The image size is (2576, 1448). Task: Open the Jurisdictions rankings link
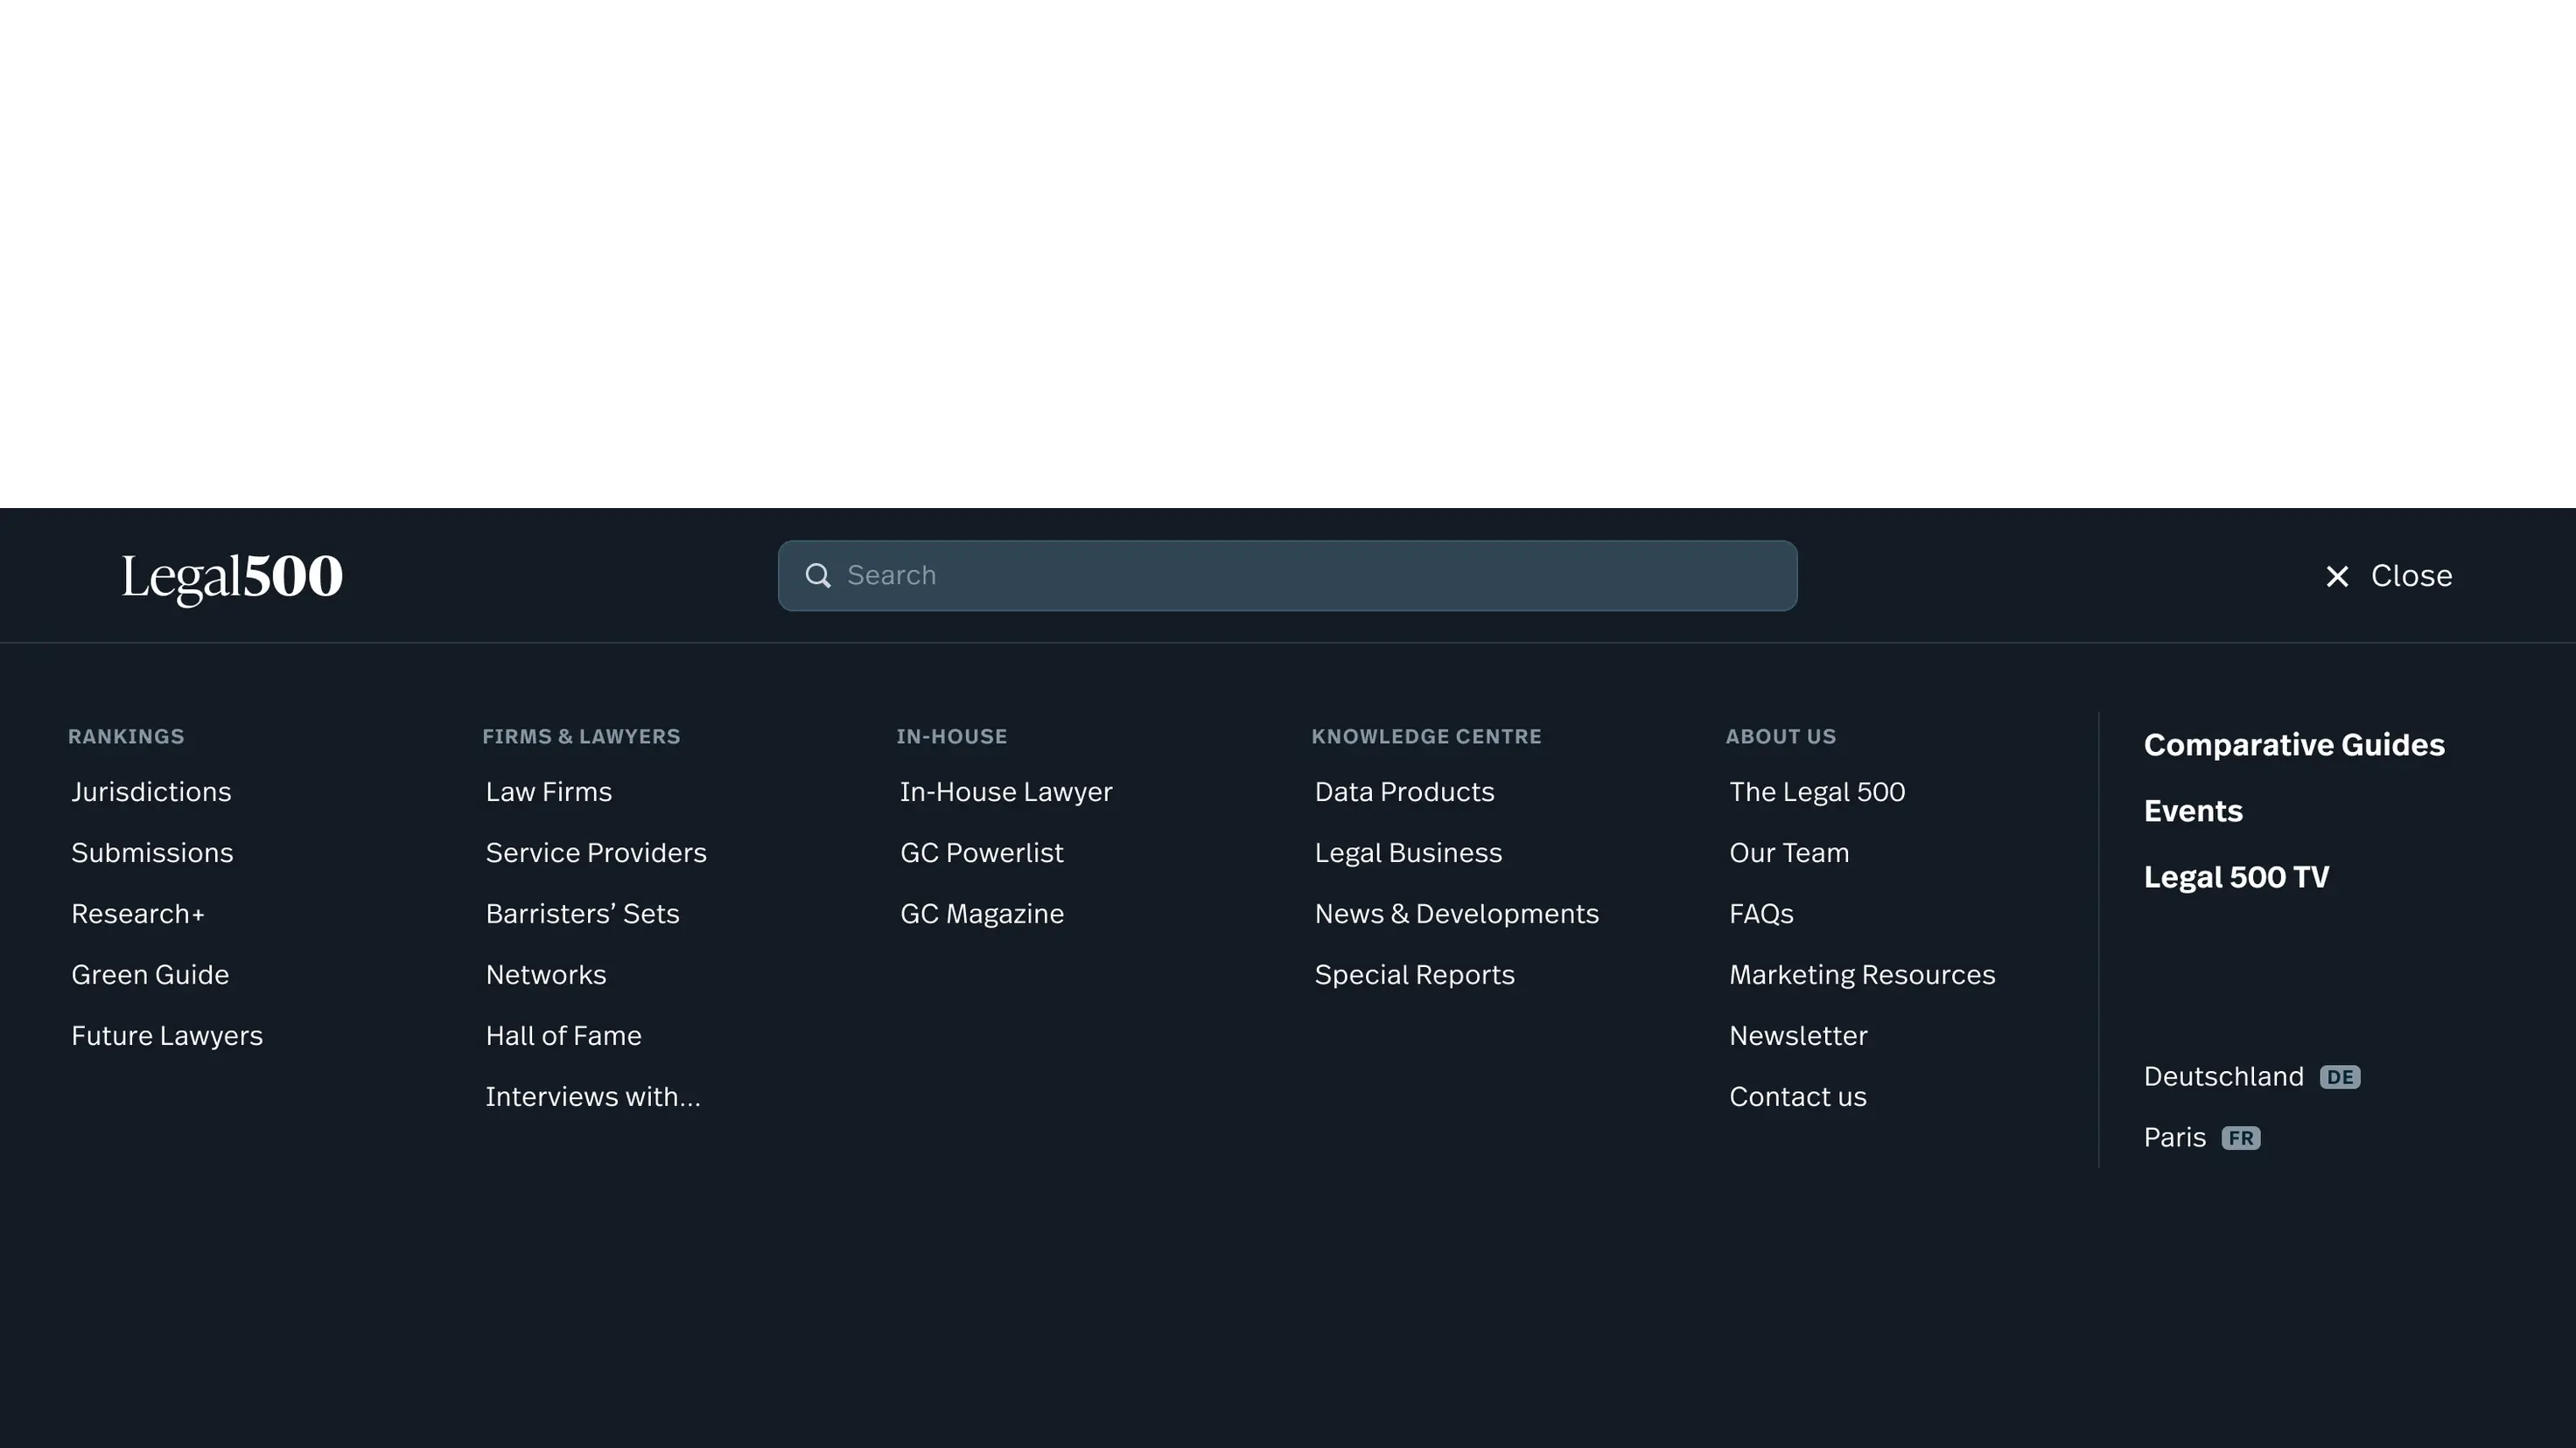[x=151, y=792]
